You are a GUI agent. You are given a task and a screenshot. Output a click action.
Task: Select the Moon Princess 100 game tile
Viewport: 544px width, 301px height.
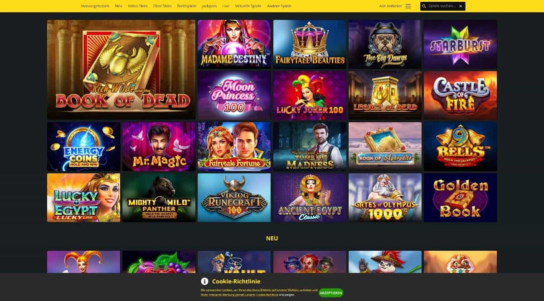click(x=234, y=95)
